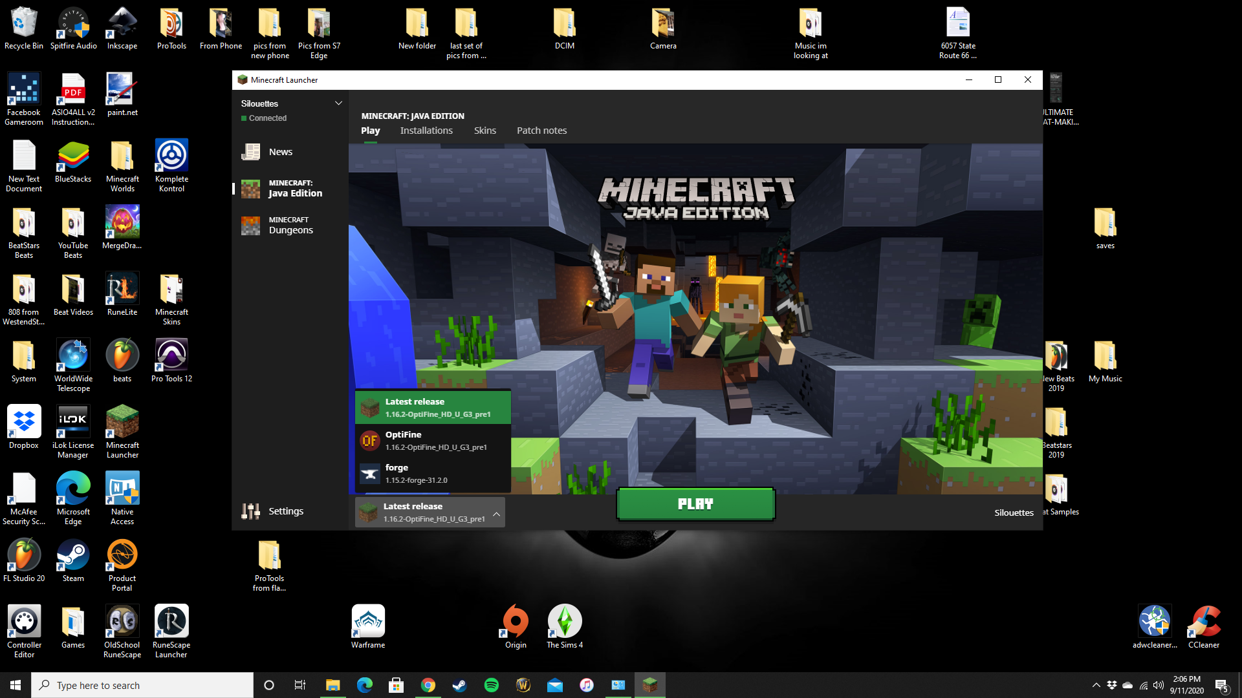Click the Windows search box

click(142, 685)
